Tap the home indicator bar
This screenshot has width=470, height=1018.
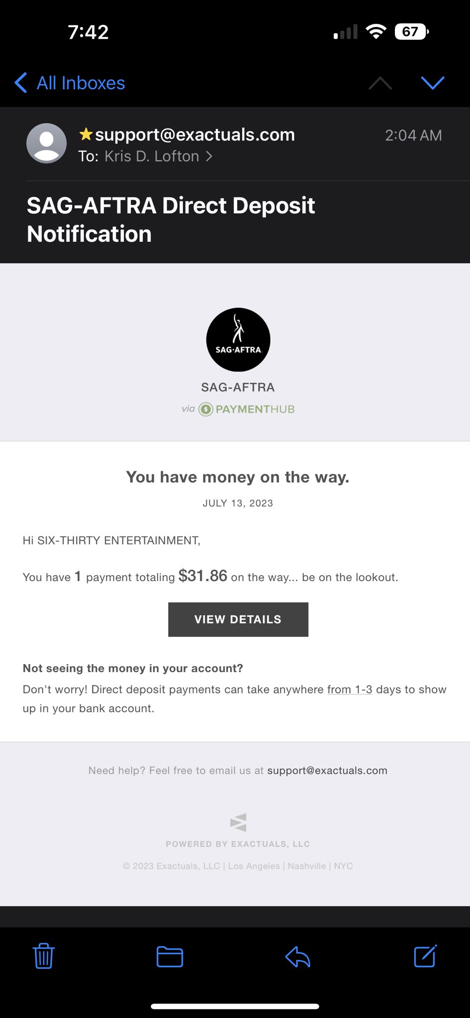235,1006
